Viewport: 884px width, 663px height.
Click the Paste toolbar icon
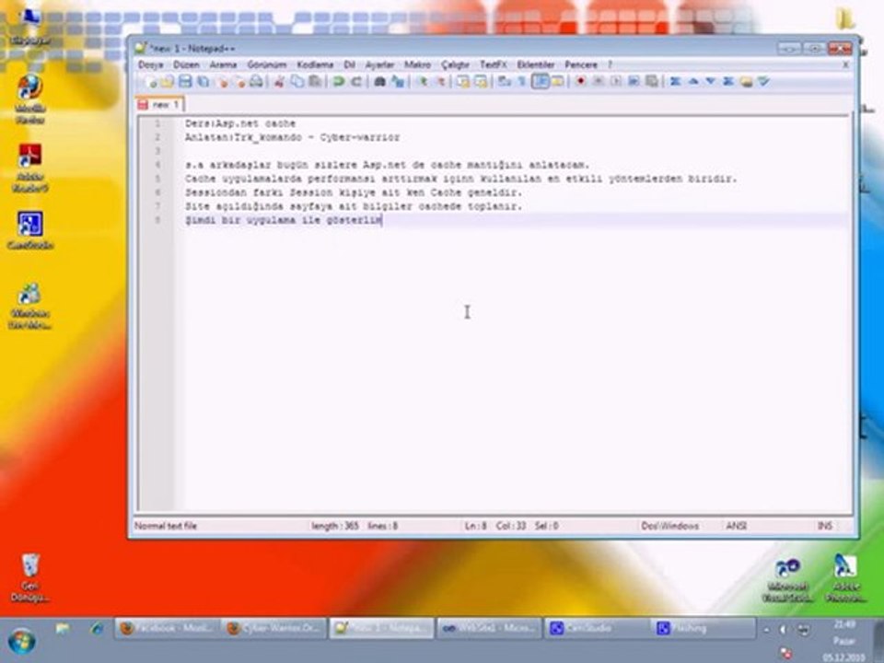pyautogui.click(x=315, y=82)
